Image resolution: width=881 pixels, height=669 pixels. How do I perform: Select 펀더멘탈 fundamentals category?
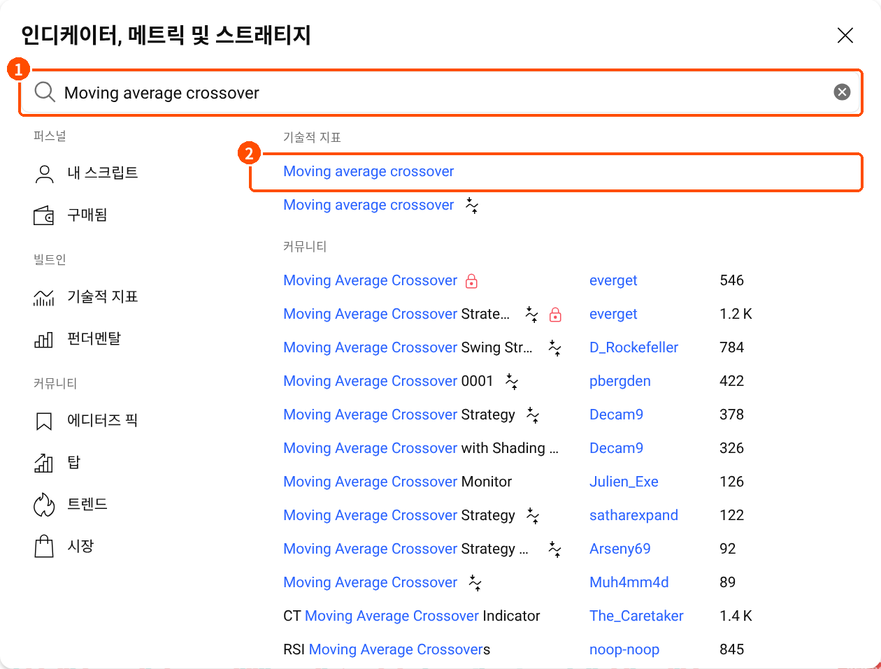94,338
